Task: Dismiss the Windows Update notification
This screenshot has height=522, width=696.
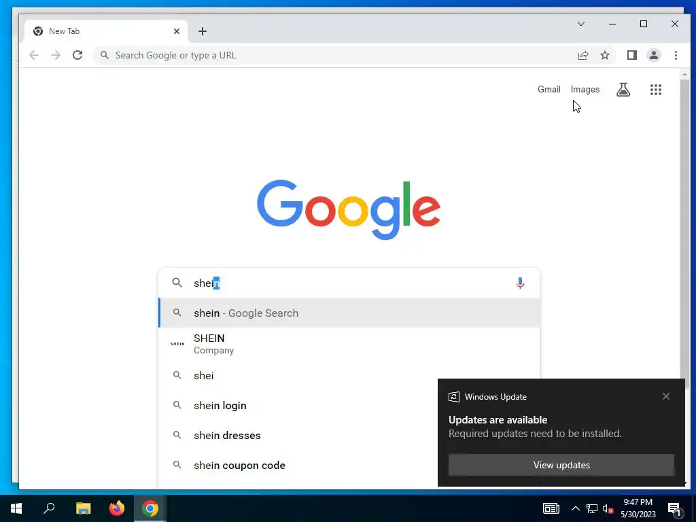Action: click(x=666, y=396)
